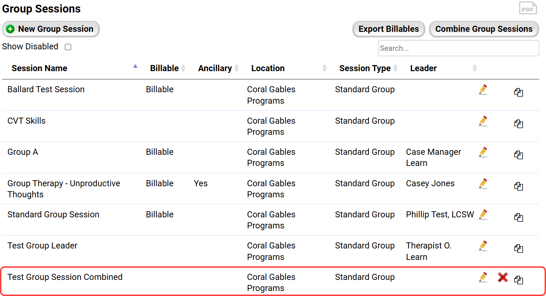
Task: Sort the table by Location
Action: pyautogui.click(x=268, y=68)
